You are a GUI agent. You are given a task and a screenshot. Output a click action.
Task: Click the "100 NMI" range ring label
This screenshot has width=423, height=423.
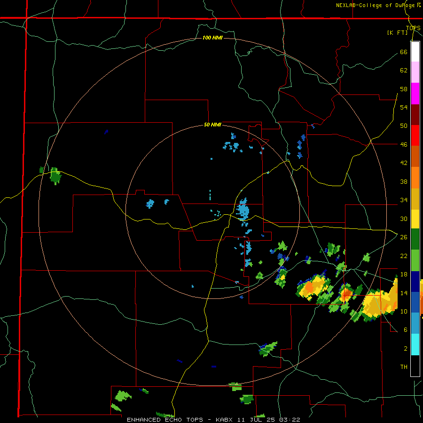[212, 38]
